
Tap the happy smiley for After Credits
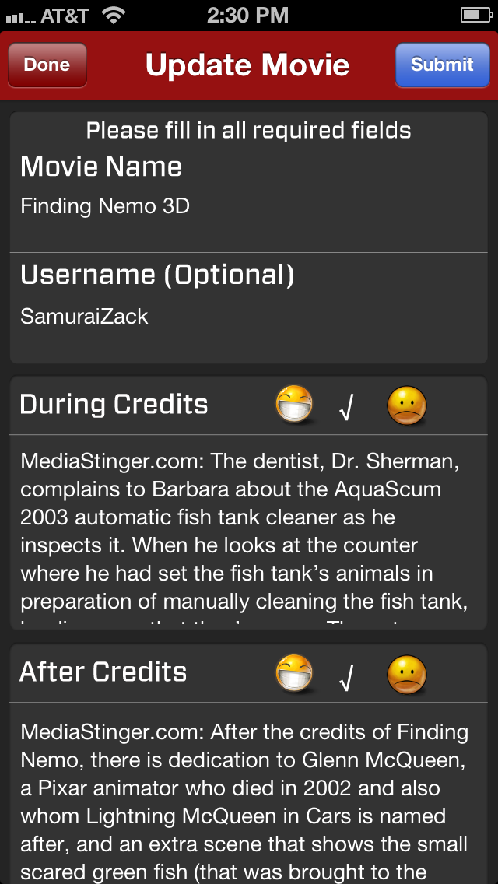(294, 673)
